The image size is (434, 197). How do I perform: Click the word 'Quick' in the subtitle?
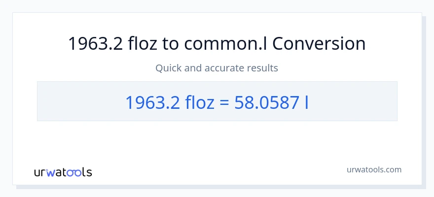click(x=168, y=68)
